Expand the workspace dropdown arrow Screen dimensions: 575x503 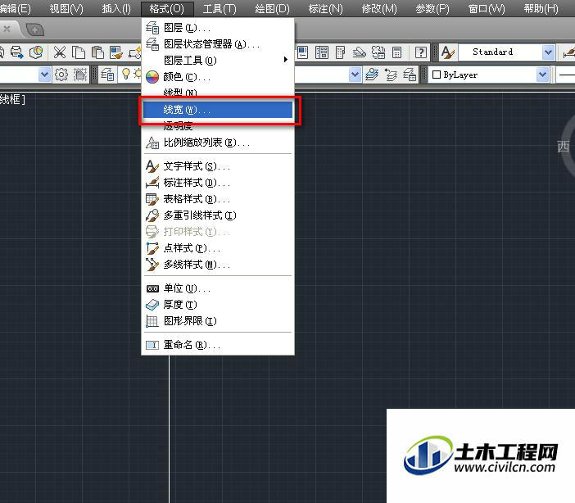tap(44, 75)
